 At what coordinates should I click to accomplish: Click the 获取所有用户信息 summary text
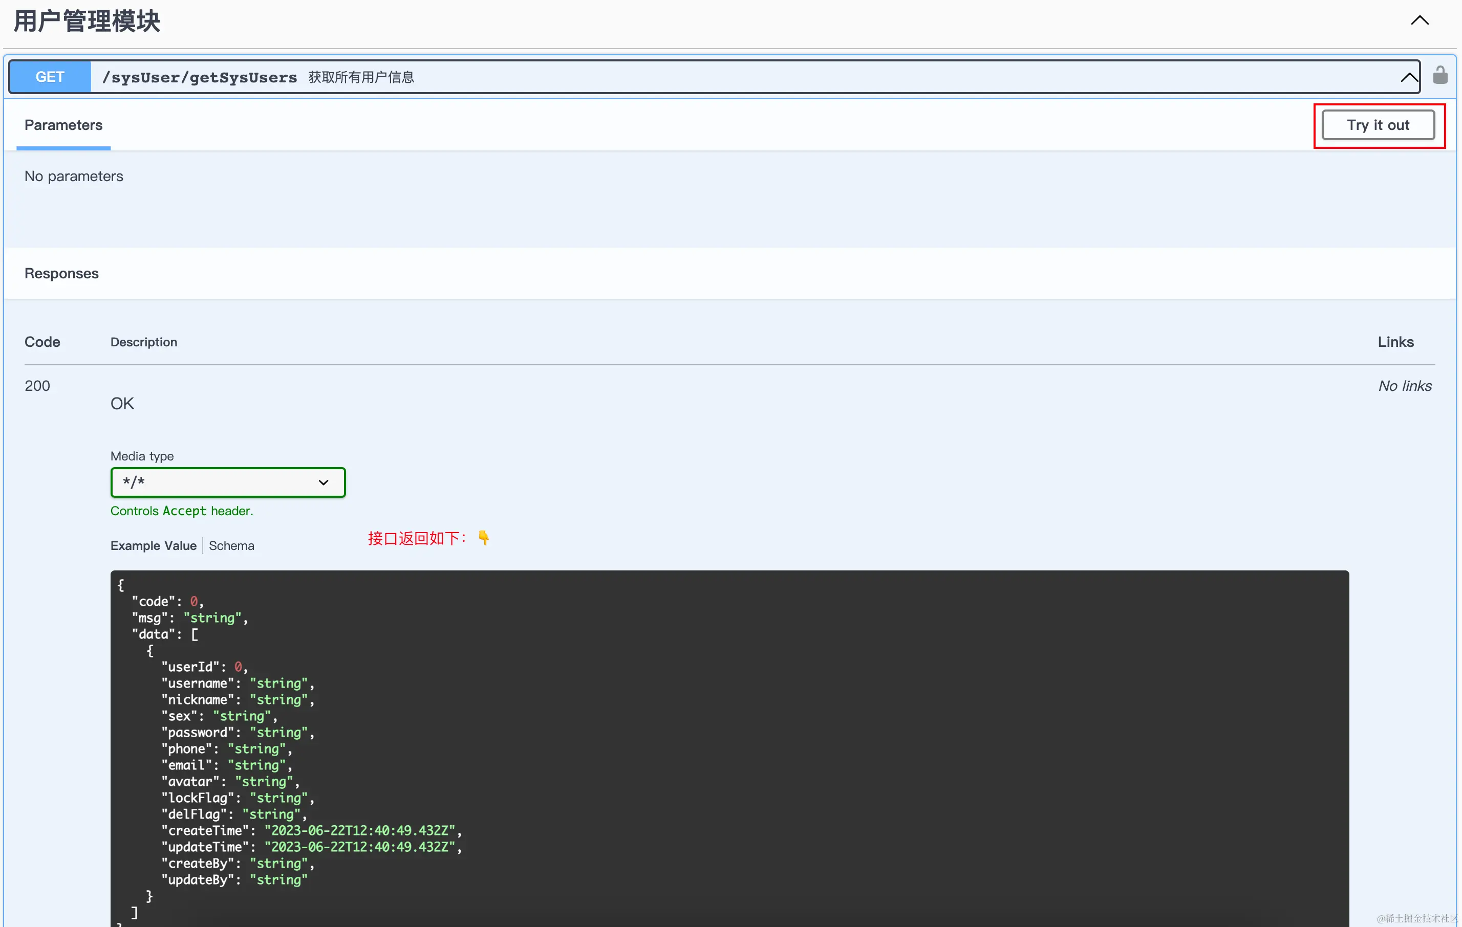(361, 77)
